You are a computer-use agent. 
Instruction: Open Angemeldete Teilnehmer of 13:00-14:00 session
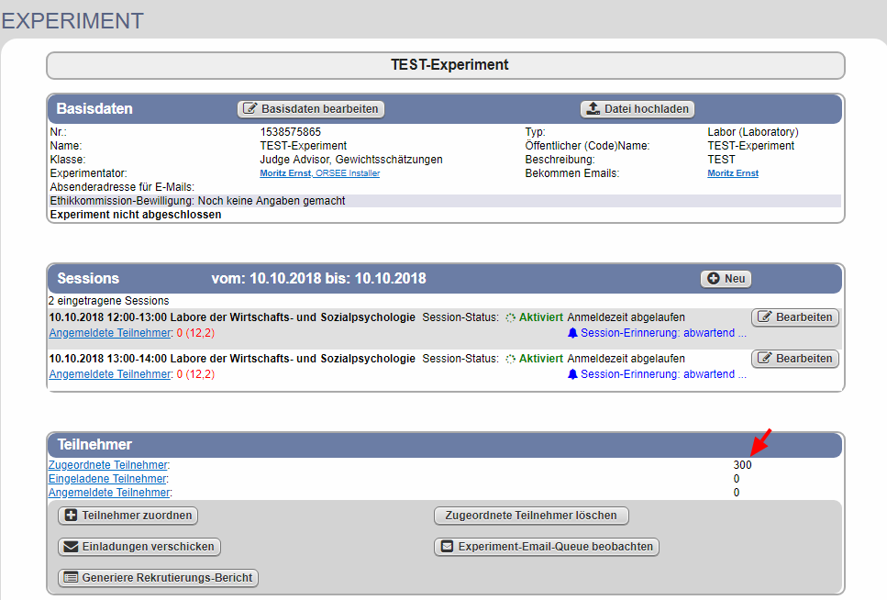tap(110, 374)
